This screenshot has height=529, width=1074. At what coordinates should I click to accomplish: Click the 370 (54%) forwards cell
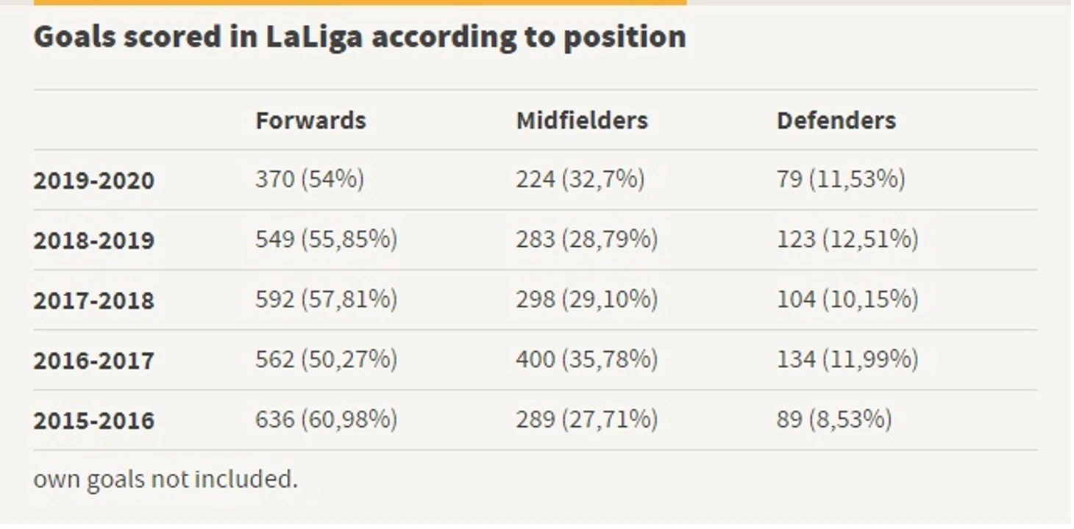[x=310, y=179]
